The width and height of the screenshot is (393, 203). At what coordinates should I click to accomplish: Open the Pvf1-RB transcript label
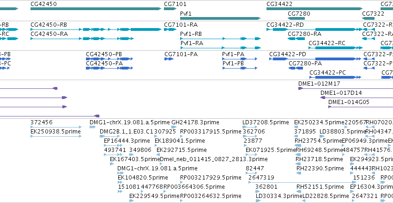(x=191, y=34)
